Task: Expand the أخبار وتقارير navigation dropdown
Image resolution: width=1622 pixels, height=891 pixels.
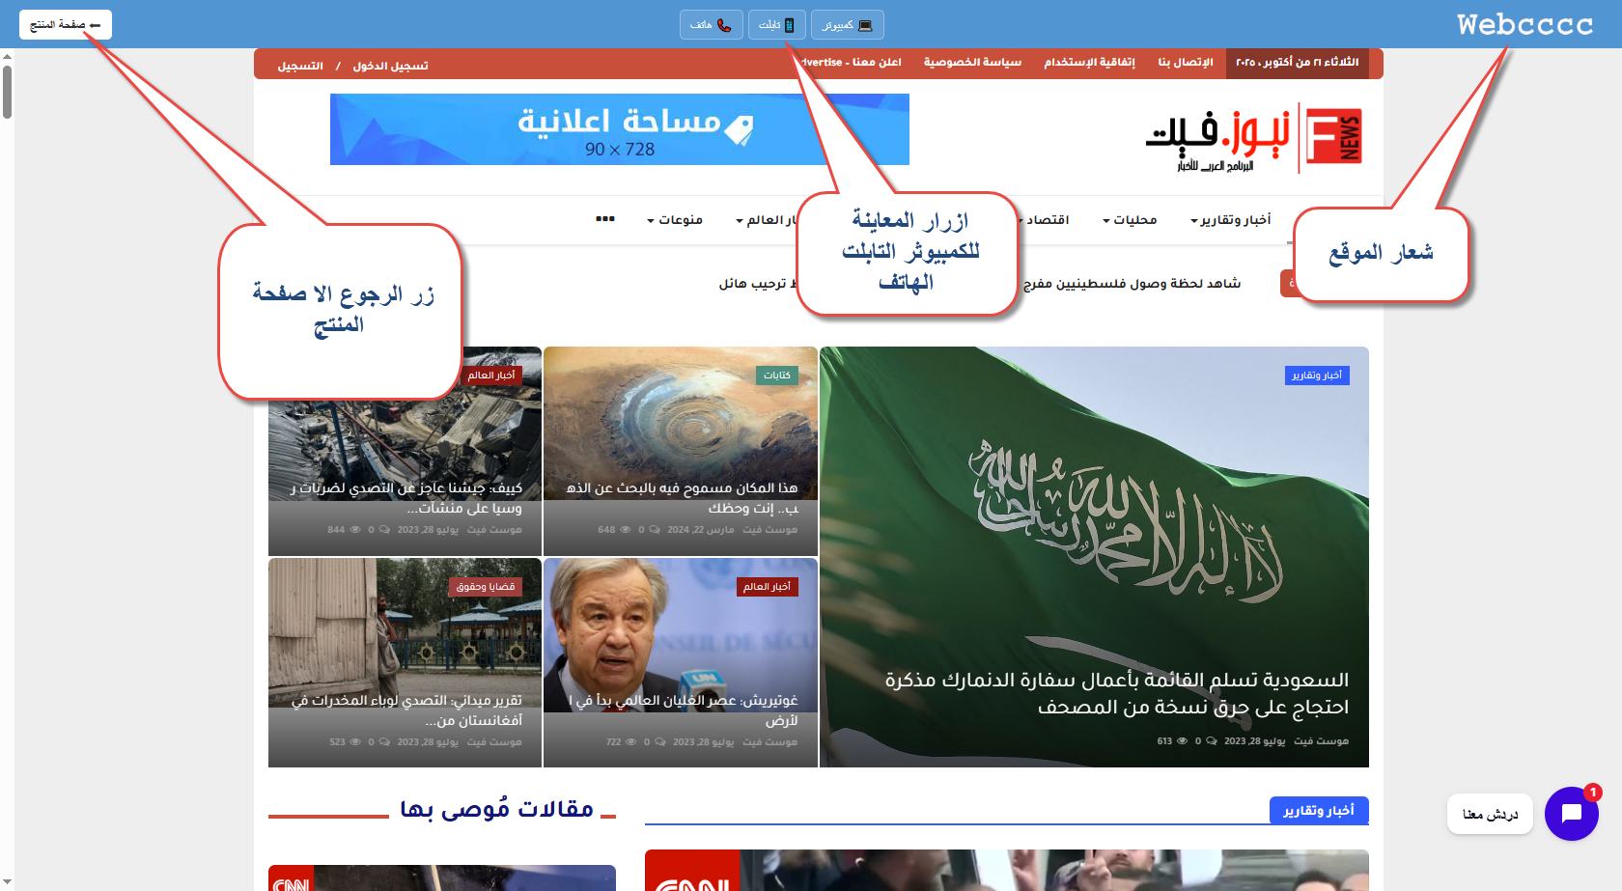Action: [x=1230, y=220]
